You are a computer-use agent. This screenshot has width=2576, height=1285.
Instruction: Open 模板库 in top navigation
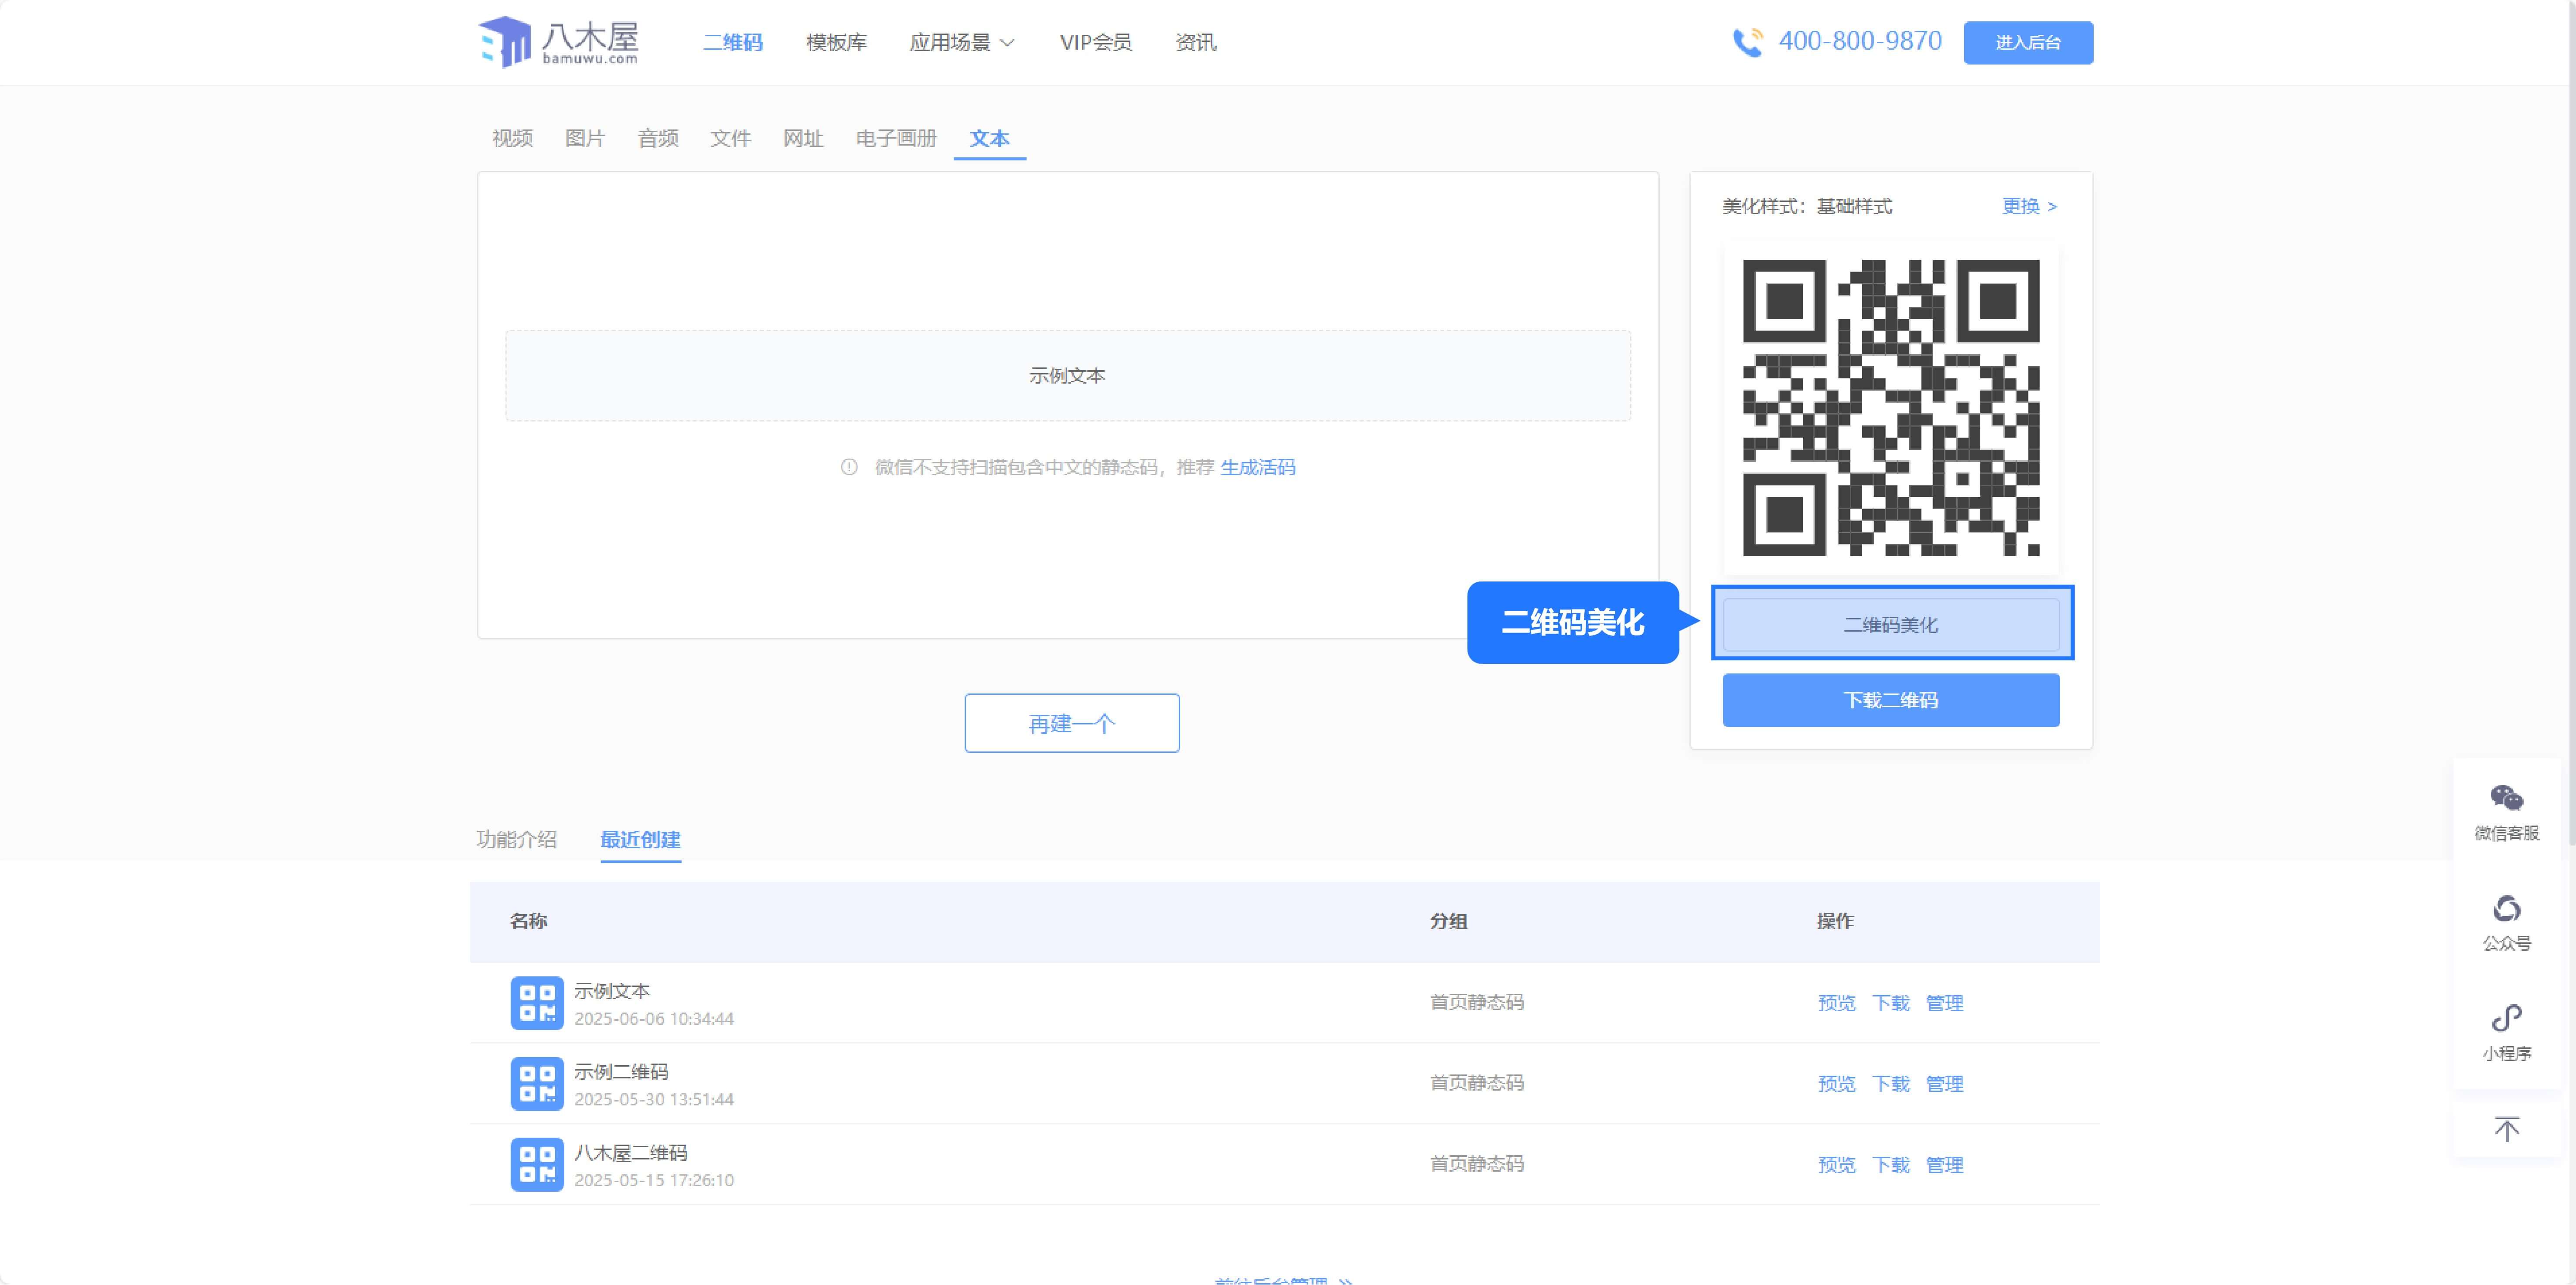pyautogui.click(x=836, y=42)
